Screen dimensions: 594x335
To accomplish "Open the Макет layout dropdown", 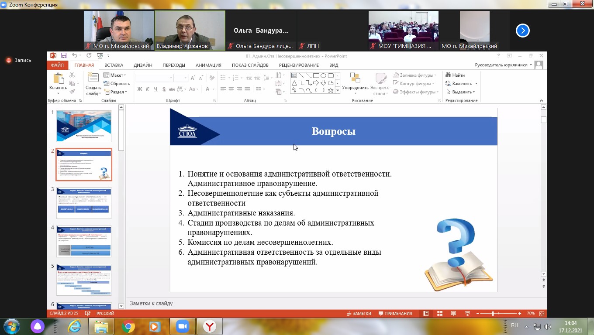I will [114, 75].
